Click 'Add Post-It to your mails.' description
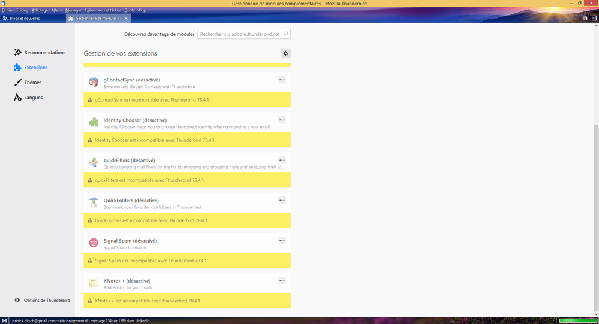The width and height of the screenshot is (599, 324). click(x=128, y=287)
